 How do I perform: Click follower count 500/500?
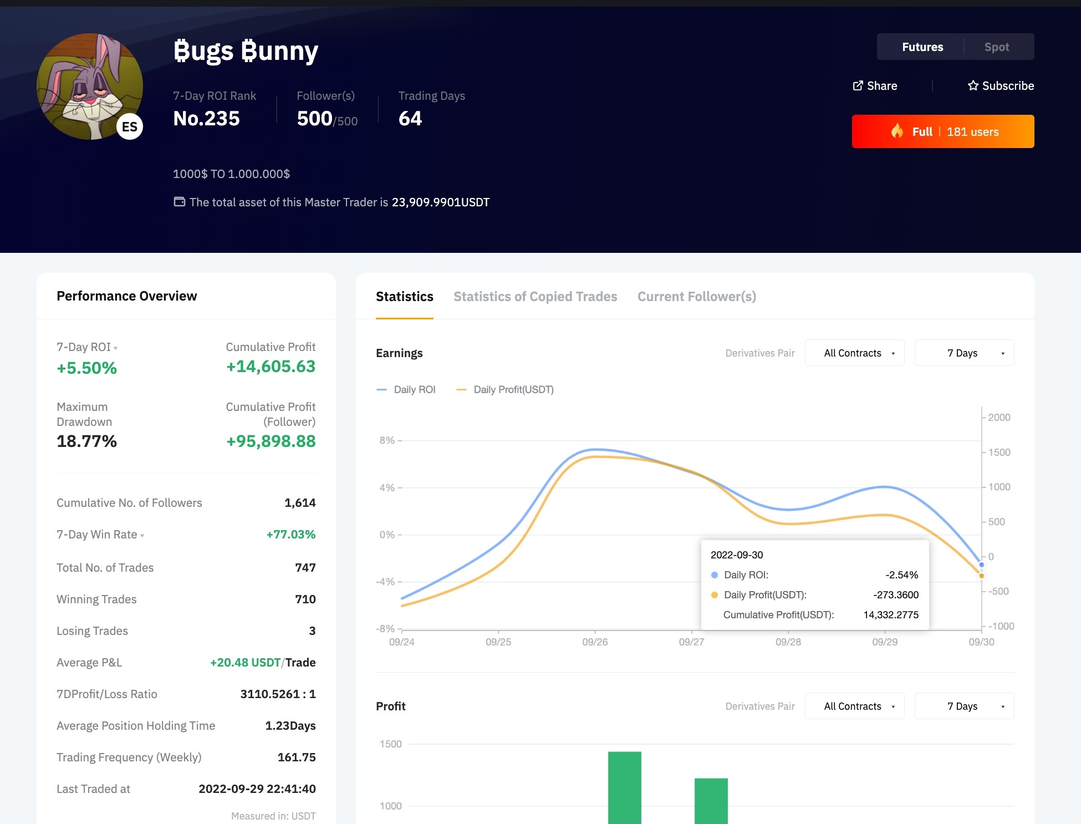(327, 119)
